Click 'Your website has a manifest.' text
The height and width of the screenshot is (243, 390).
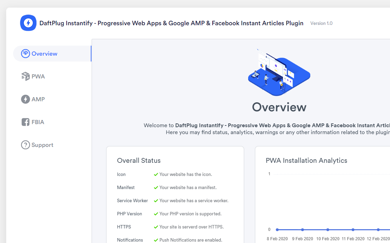pos(188,187)
